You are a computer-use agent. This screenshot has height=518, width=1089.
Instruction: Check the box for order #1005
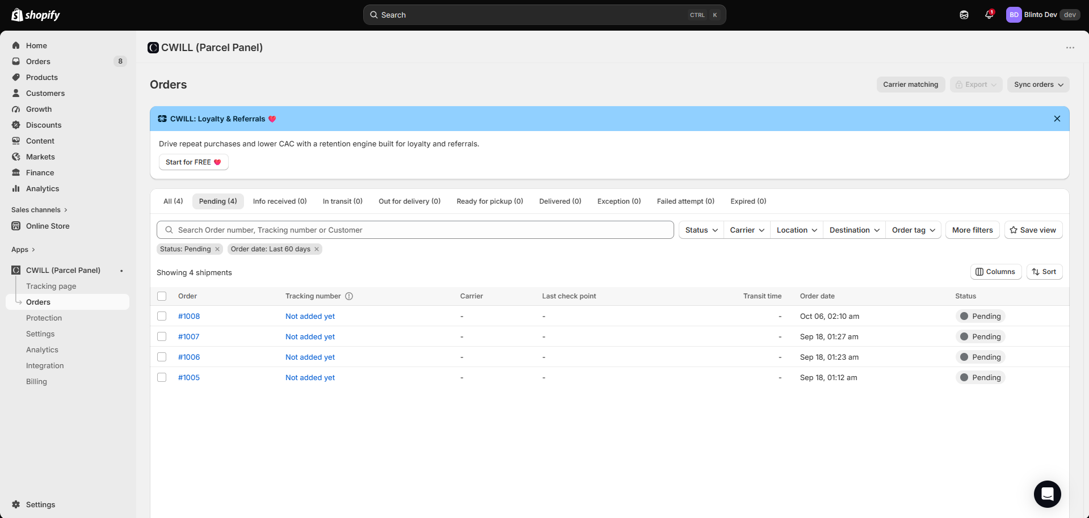coord(162,377)
